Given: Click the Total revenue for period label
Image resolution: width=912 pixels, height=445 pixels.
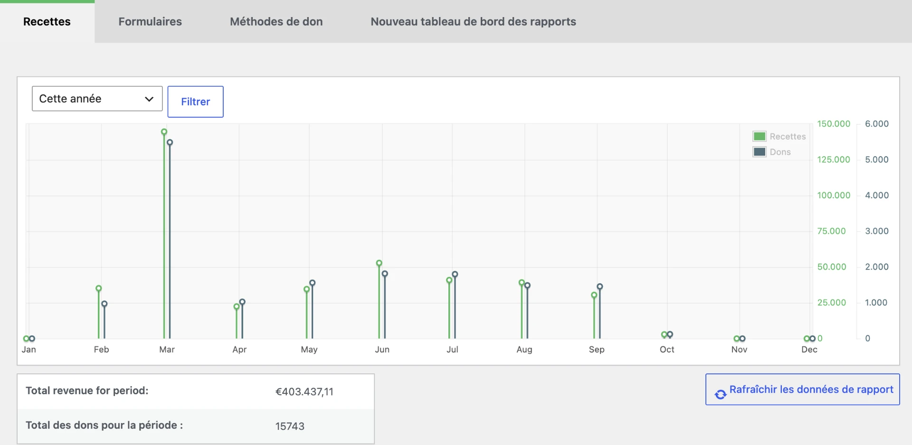Looking at the screenshot, I should tap(87, 390).
